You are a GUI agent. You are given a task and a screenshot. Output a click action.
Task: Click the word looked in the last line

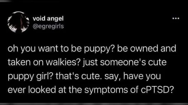click(x=42, y=90)
